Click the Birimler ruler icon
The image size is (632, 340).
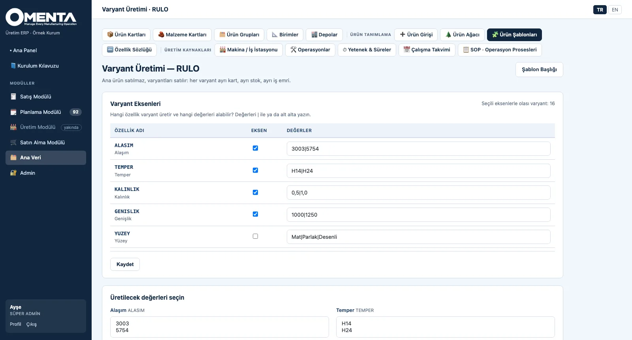click(x=275, y=34)
